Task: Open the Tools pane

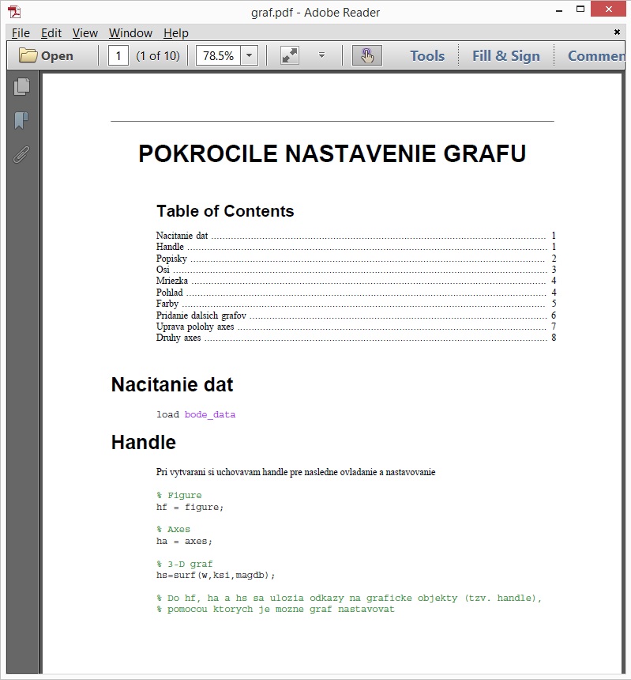Action: [x=427, y=55]
